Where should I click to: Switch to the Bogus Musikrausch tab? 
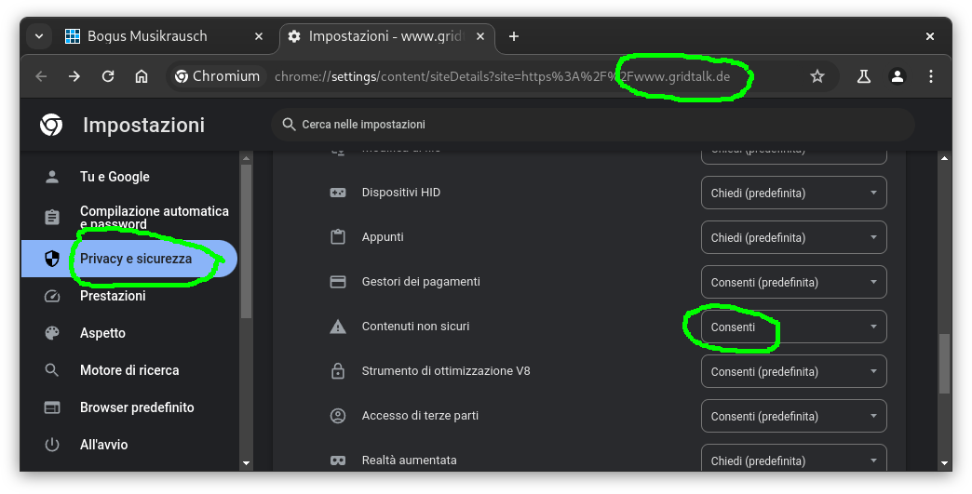(149, 36)
